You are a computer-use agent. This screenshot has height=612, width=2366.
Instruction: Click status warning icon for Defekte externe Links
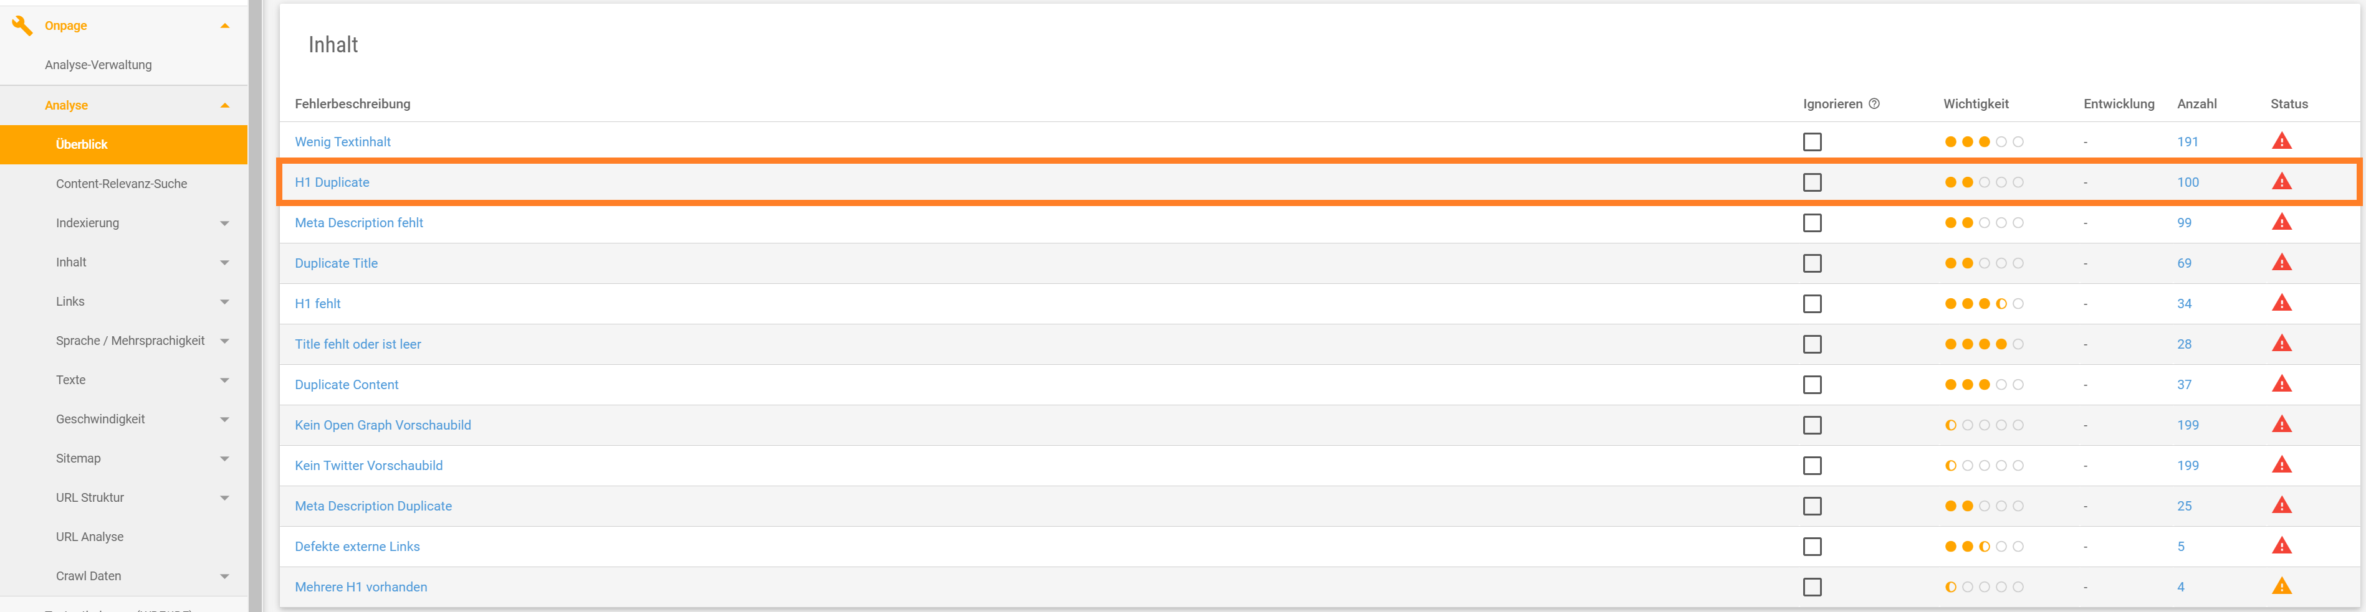[x=2281, y=546]
